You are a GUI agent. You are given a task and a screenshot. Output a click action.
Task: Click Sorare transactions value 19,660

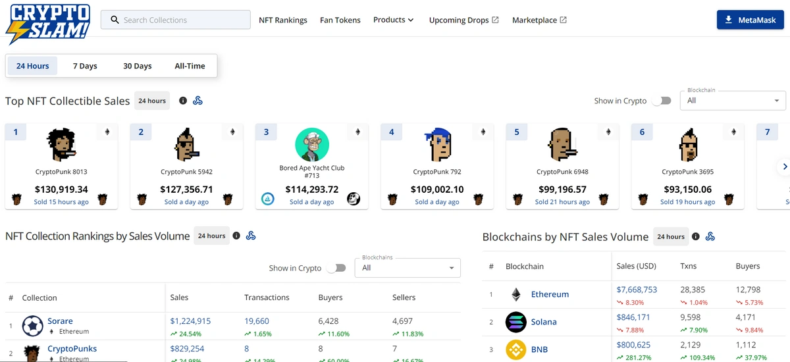(257, 321)
